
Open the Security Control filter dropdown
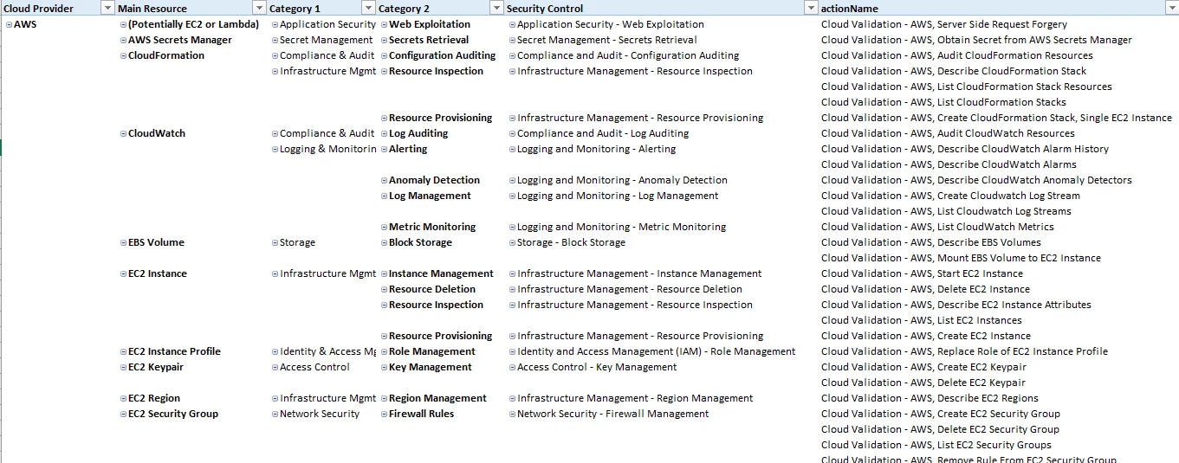coord(811,9)
